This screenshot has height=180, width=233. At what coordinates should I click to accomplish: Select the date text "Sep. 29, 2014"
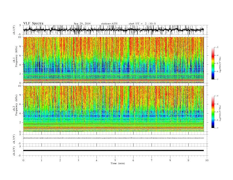click(x=82, y=24)
